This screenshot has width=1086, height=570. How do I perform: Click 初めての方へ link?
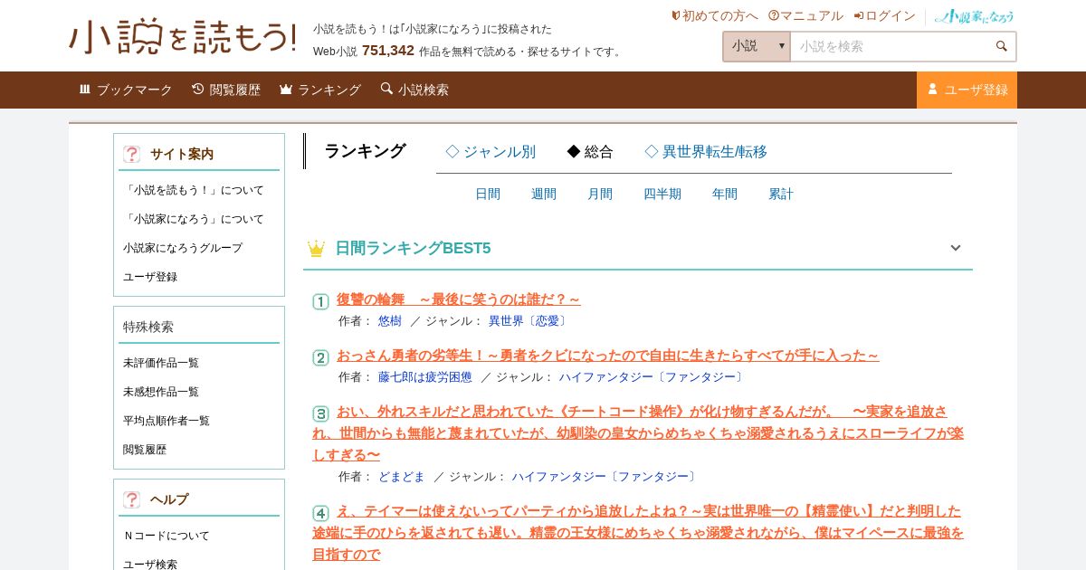(714, 15)
